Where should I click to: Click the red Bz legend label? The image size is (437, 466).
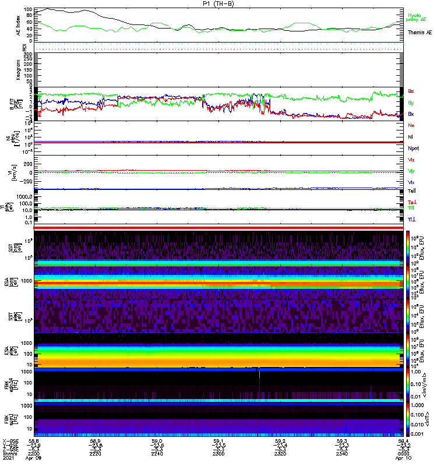pos(411,91)
